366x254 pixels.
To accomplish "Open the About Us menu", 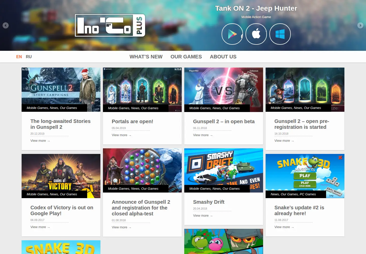I will coord(223,57).
